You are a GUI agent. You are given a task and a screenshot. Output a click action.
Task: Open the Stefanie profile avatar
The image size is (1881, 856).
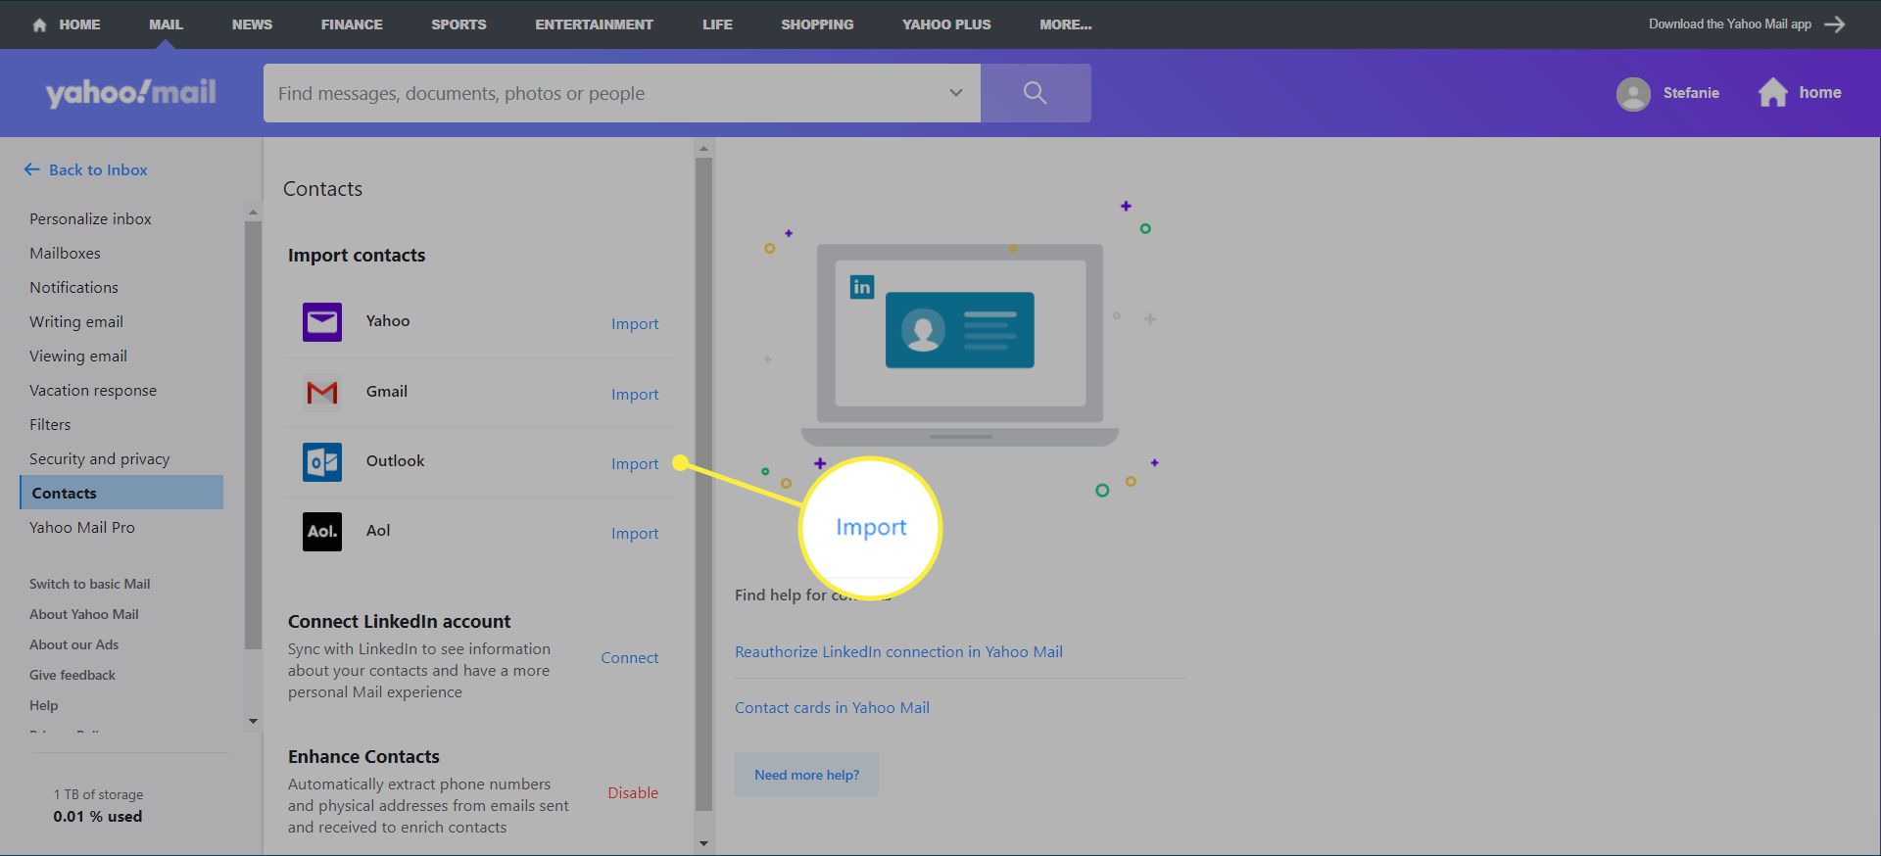1633,93
